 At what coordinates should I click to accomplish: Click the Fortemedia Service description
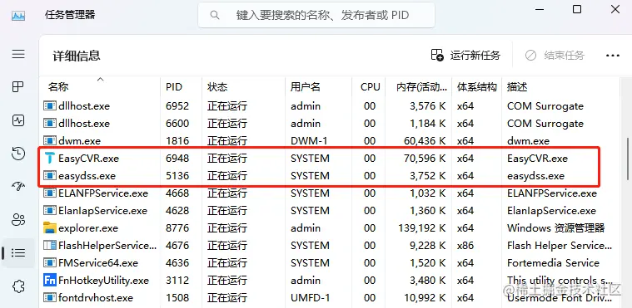tap(553, 263)
